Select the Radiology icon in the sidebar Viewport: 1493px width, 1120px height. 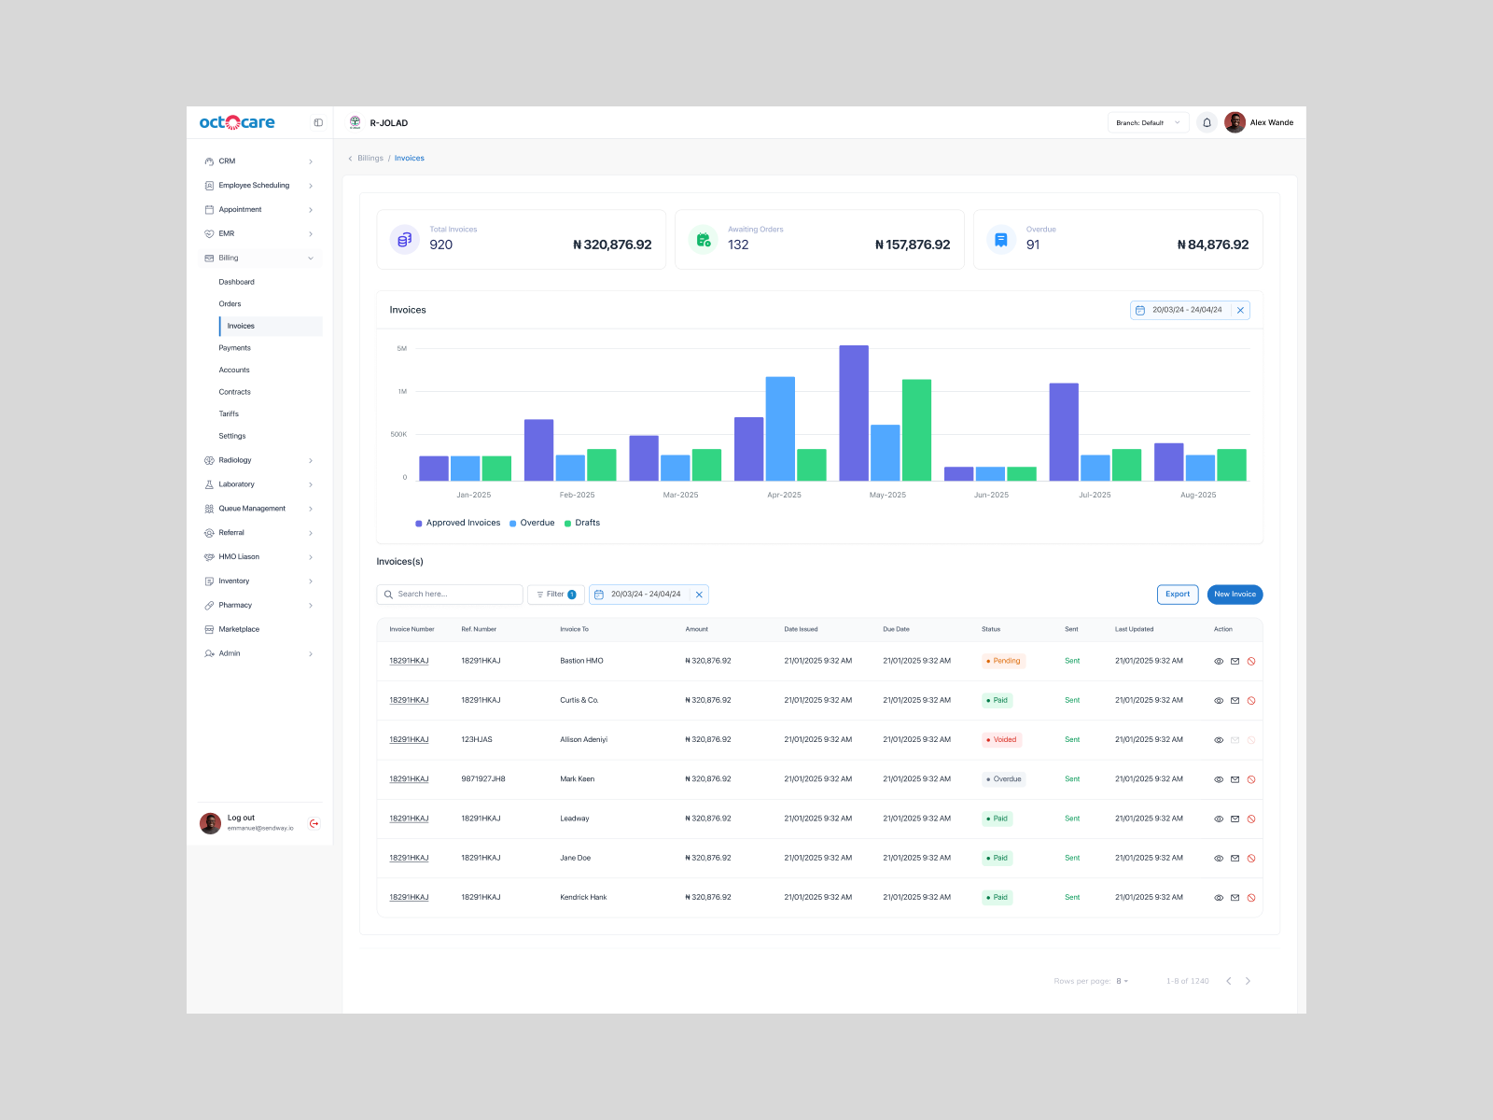click(209, 460)
